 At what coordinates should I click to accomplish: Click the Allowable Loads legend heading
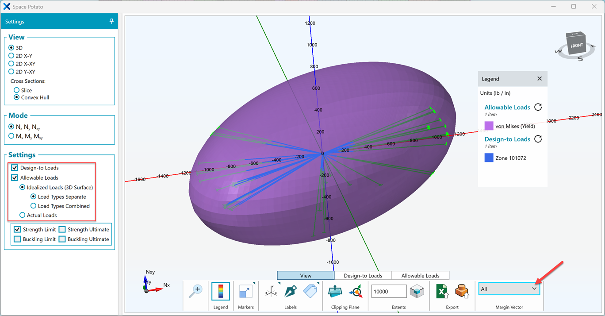507,107
